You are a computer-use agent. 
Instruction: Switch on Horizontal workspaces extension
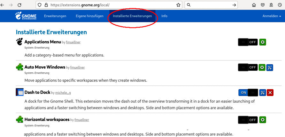(x=248, y=120)
